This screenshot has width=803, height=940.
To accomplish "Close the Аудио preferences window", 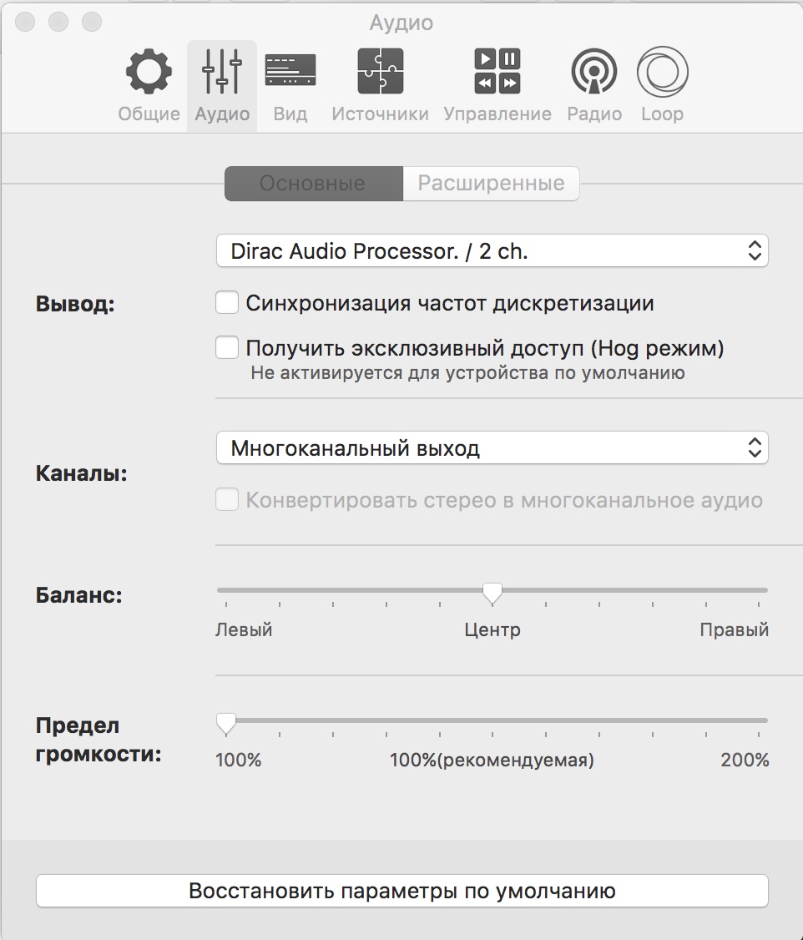I will pos(25,22).
